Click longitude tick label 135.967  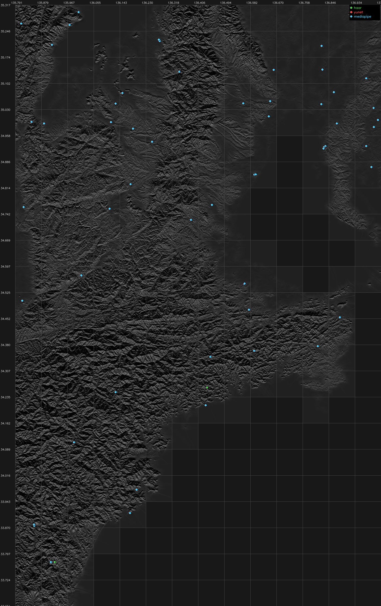coord(69,3)
